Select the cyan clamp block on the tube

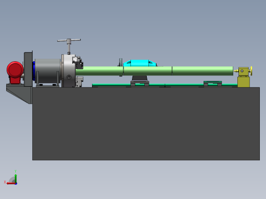tap(140, 63)
